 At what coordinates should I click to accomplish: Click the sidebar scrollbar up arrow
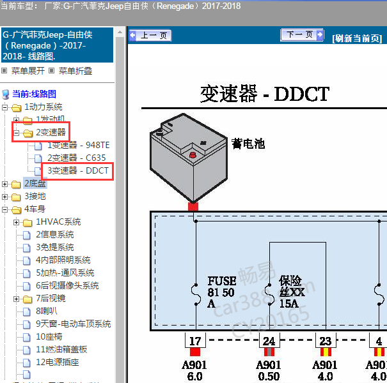coord(120,32)
